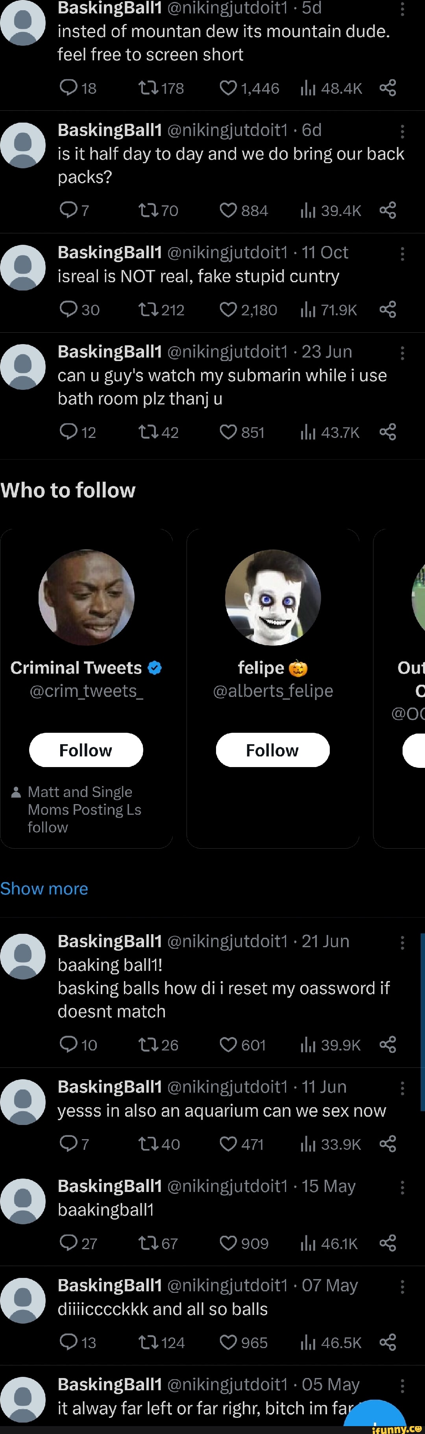425x1434 pixels.
Task: Open three-dot menu on the 11 Oct tweet
Action: (x=402, y=254)
